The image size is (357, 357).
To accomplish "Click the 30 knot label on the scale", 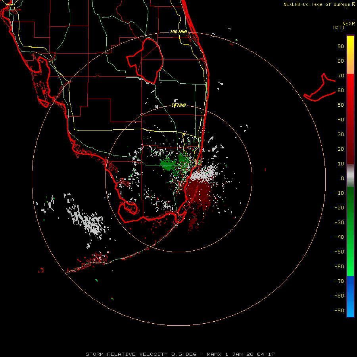I will 341,134.
